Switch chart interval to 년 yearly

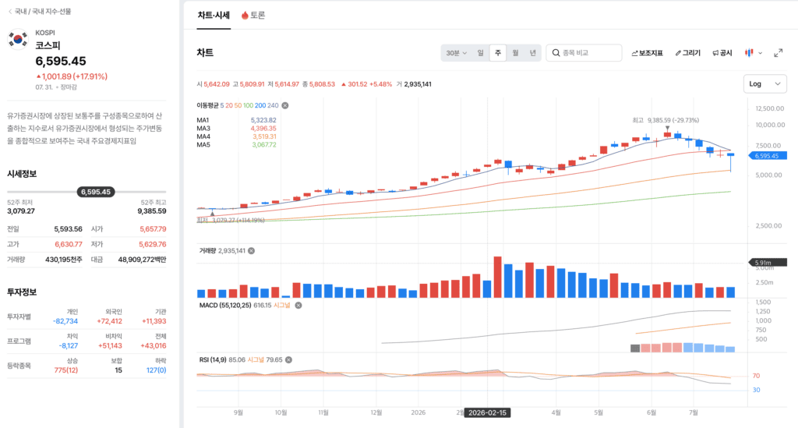point(533,53)
